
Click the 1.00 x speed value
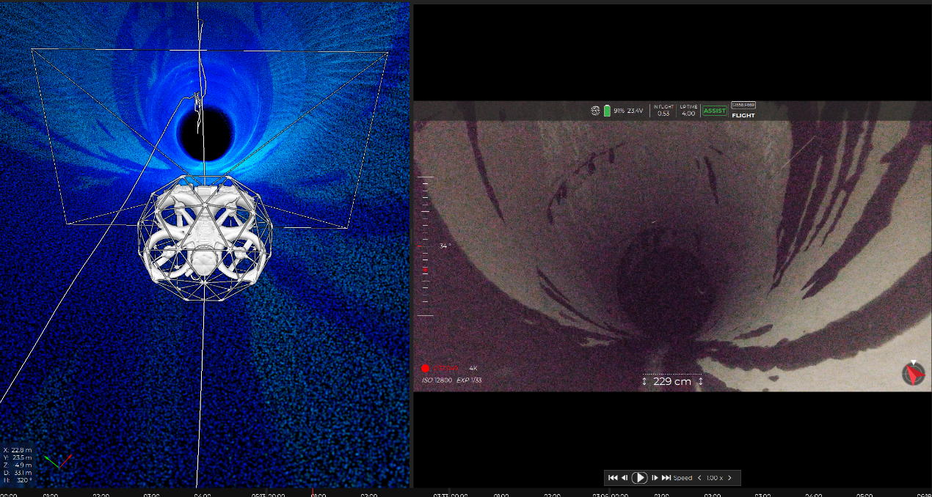coord(714,477)
